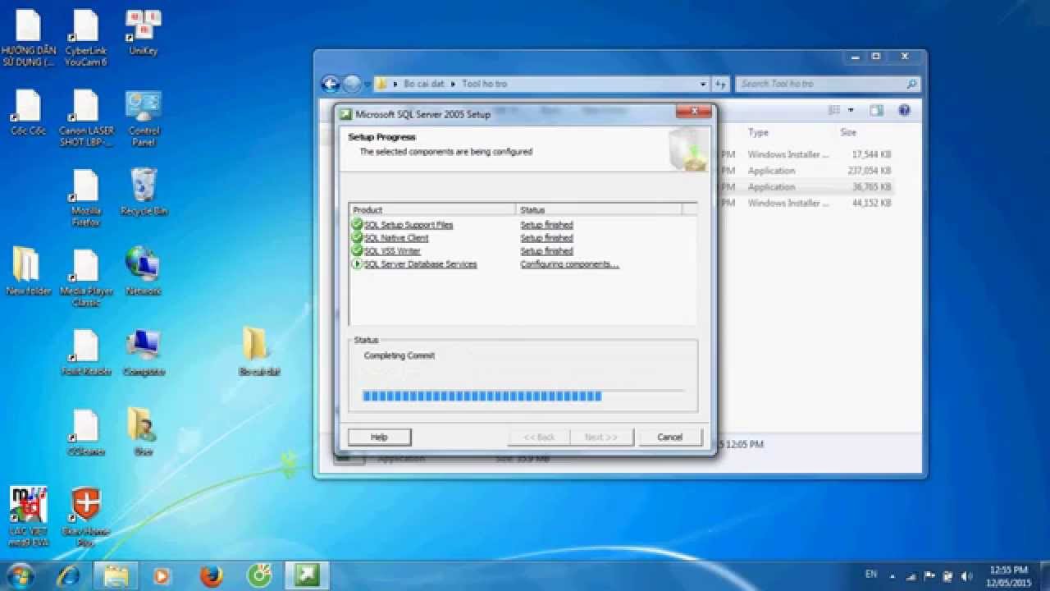The image size is (1050, 591).
Task: Open the SQL Native Client link
Action: coord(396,238)
